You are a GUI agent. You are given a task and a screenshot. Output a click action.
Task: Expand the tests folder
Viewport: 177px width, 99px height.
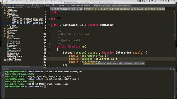point(5,35)
